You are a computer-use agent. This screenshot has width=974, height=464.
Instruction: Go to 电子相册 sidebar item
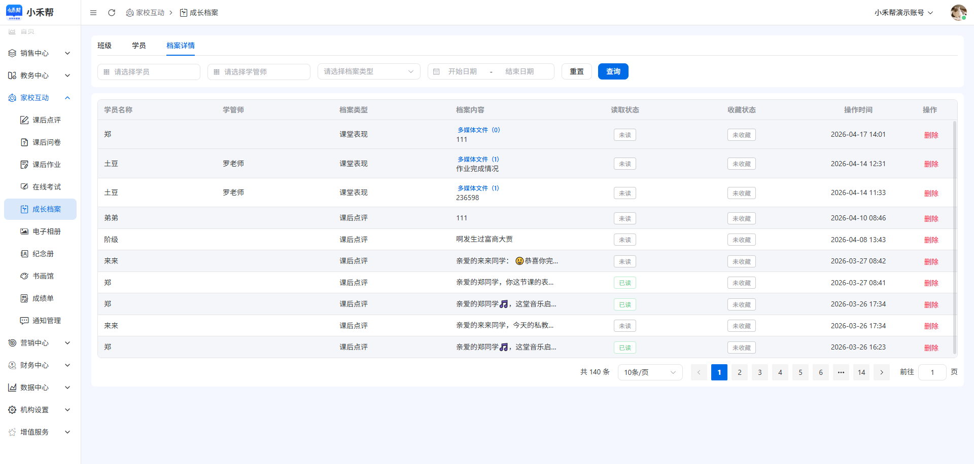point(46,231)
